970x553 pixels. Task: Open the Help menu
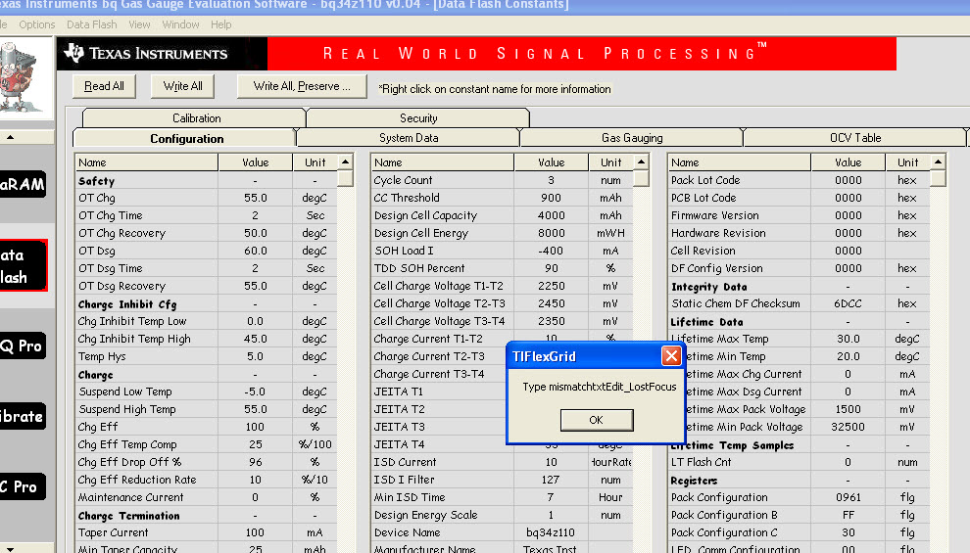click(220, 24)
